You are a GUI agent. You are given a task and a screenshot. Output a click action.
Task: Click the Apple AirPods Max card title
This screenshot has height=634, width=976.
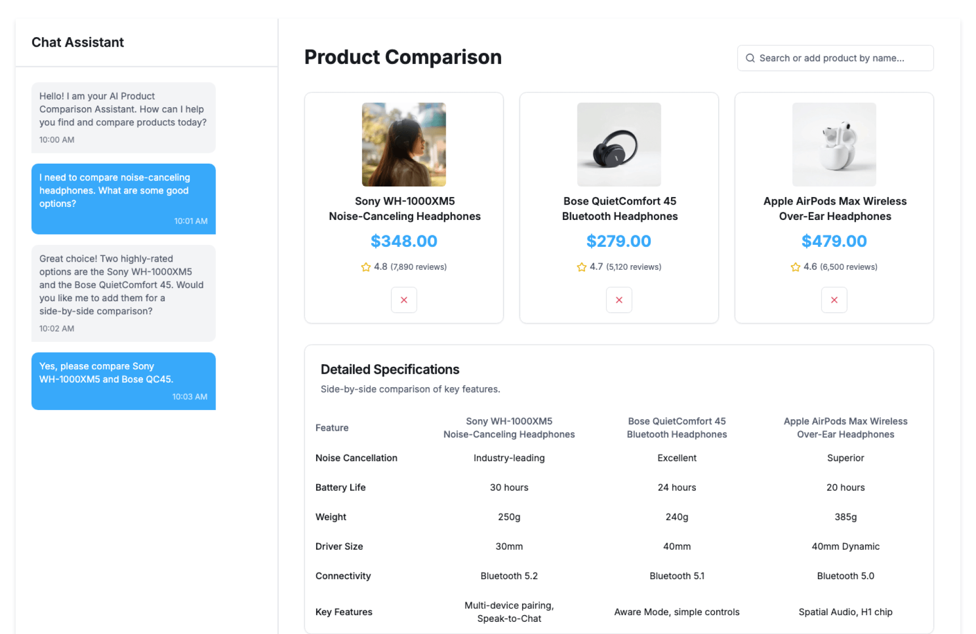[x=835, y=209]
